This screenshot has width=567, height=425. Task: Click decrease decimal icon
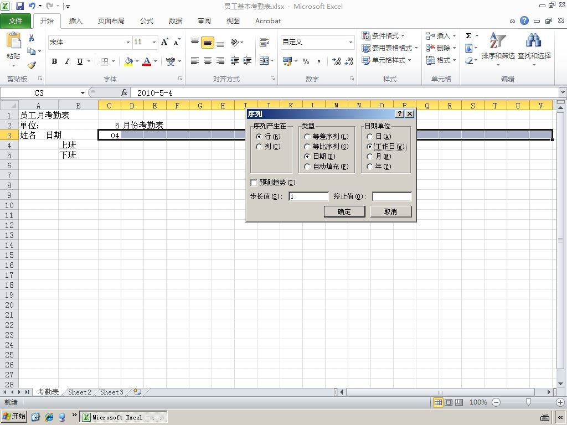click(349, 61)
